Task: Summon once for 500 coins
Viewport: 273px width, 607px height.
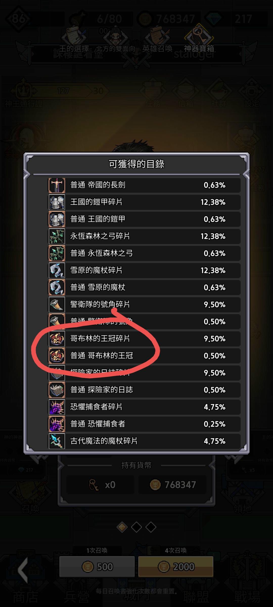Action: [97, 567]
